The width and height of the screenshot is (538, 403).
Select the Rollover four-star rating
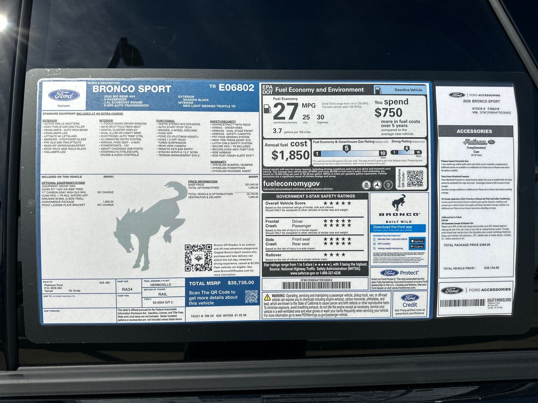(x=334, y=254)
